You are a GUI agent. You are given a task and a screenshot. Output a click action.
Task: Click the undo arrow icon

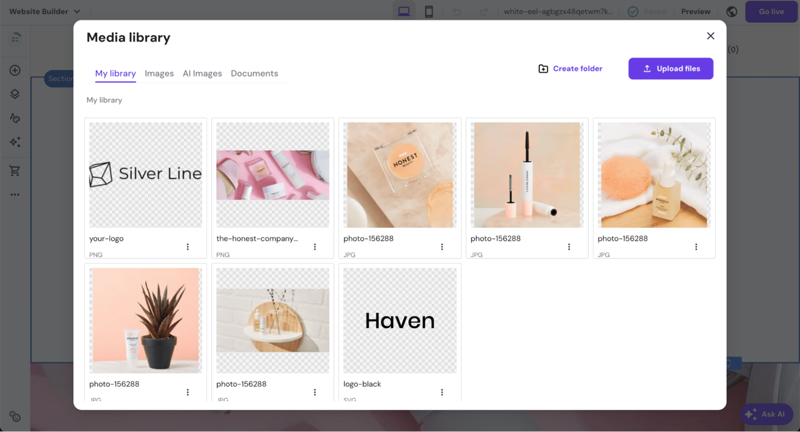(x=456, y=11)
